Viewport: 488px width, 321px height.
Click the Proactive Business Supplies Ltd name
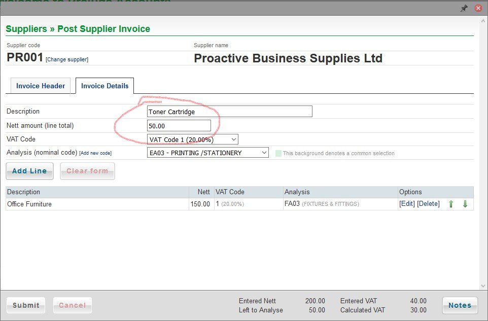pos(288,58)
